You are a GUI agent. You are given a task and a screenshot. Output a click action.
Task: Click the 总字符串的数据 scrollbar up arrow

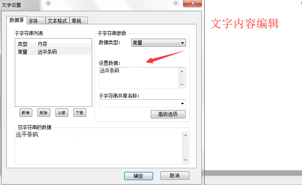(x=186, y=135)
